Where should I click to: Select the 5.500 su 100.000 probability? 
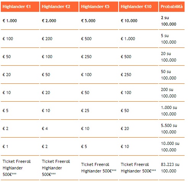169,128
